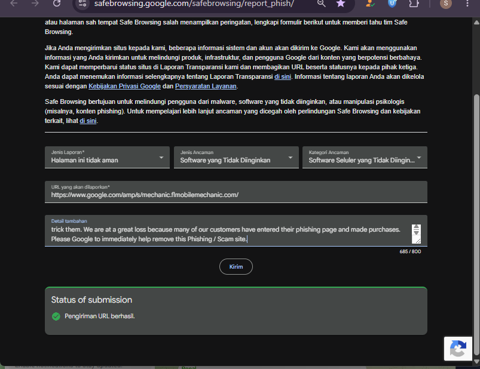Click the Kirim submit button
Image resolution: width=480 pixels, height=369 pixels.
point(236,266)
